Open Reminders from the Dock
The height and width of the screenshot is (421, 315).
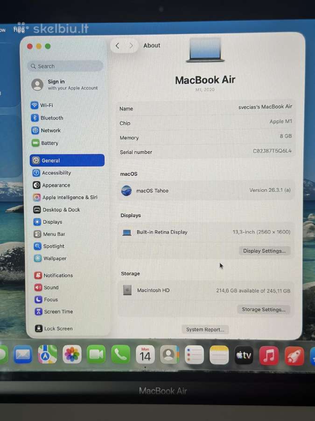[x=194, y=355]
